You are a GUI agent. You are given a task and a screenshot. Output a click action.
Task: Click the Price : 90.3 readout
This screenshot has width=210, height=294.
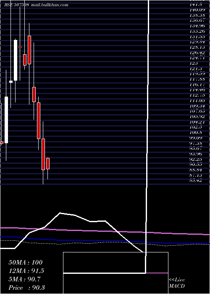[26, 288]
